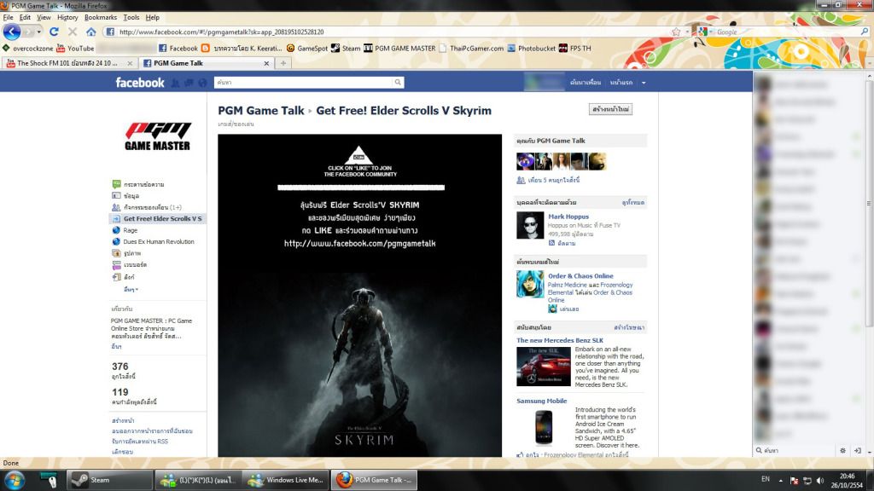Image resolution: width=874 pixels, height=491 pixels.
Task: Open Facebook notifications globe icon
Action: [202, 83]
